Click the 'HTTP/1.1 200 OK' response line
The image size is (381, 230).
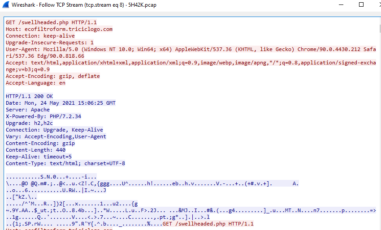(x=30, y=96)
